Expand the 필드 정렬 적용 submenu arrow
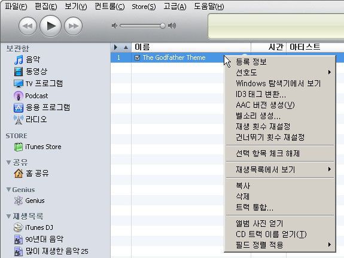 [x=329, y=245]
